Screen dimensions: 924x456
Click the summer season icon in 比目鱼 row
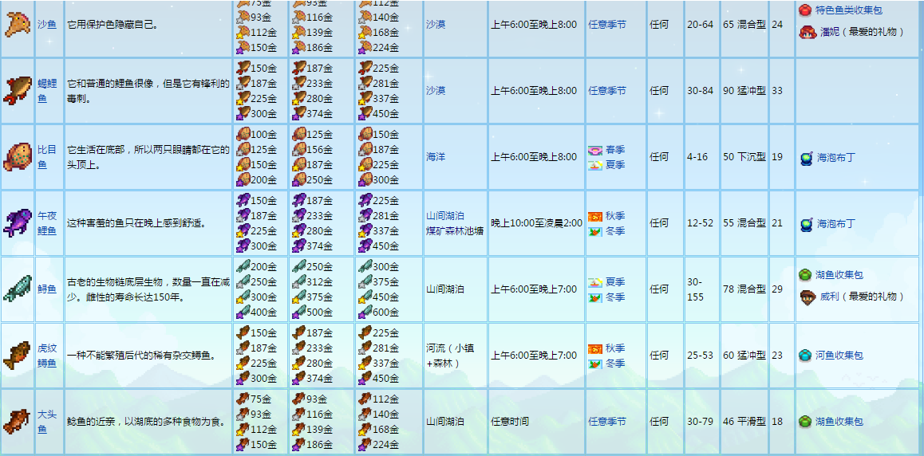pos(595,165)
